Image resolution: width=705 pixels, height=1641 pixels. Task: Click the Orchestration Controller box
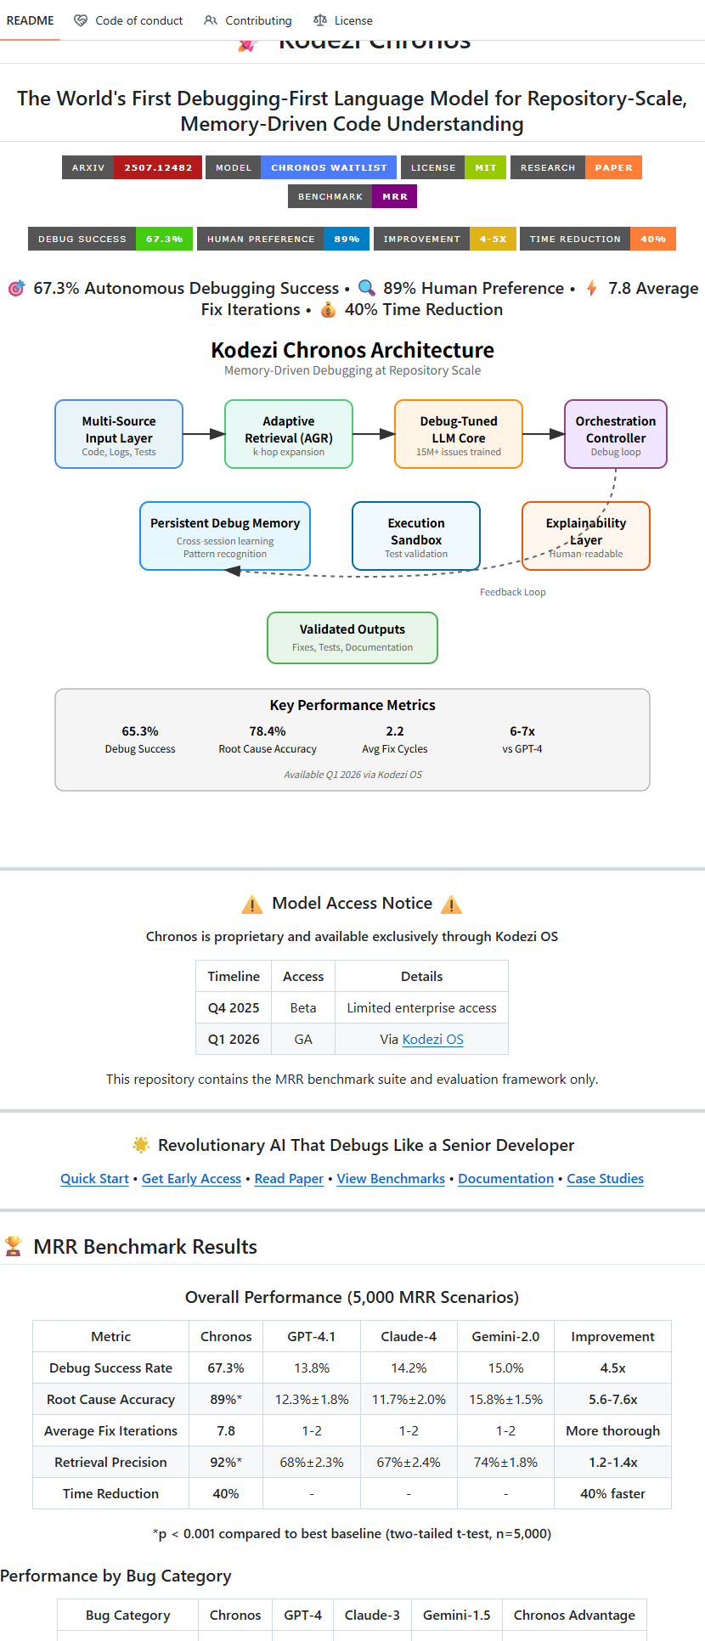tap(616, 434)
